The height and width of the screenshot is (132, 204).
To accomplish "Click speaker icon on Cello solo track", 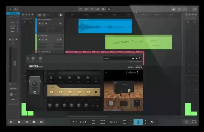I will click(x=60, y=39).
